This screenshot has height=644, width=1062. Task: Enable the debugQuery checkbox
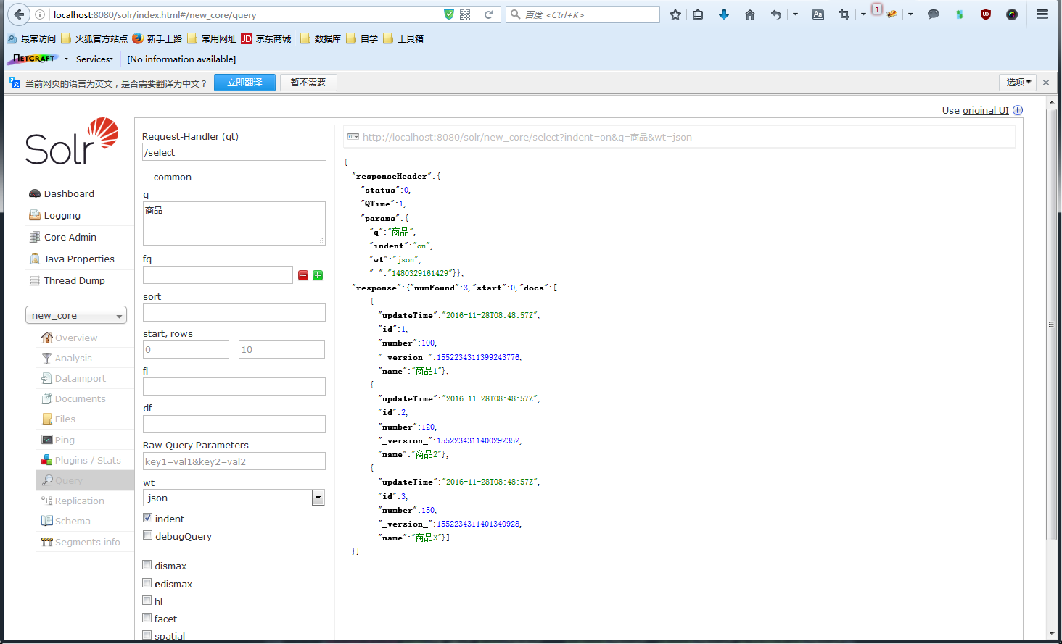click(x=148, y=535)
